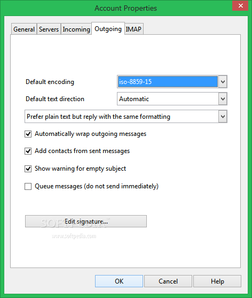Click the Default text direction label
The image size is (252, 298).
pyautogui.click(x=55, y=99)
